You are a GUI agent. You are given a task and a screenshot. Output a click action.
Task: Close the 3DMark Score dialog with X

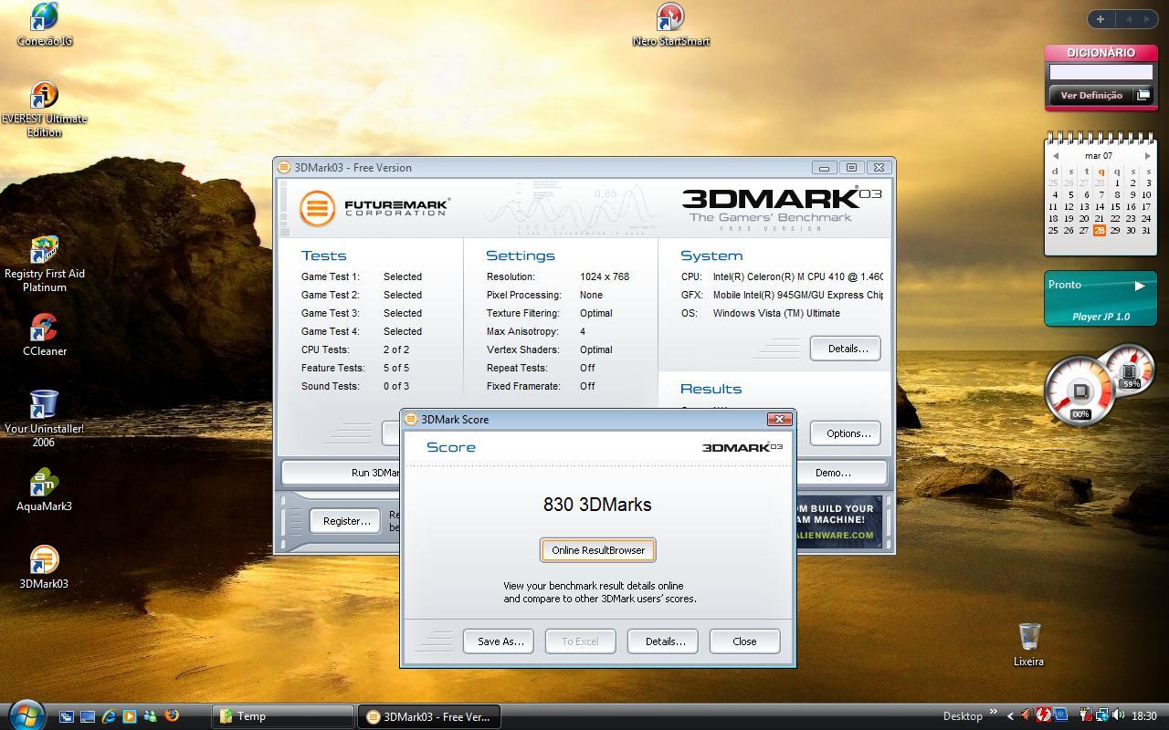point(779,419)
